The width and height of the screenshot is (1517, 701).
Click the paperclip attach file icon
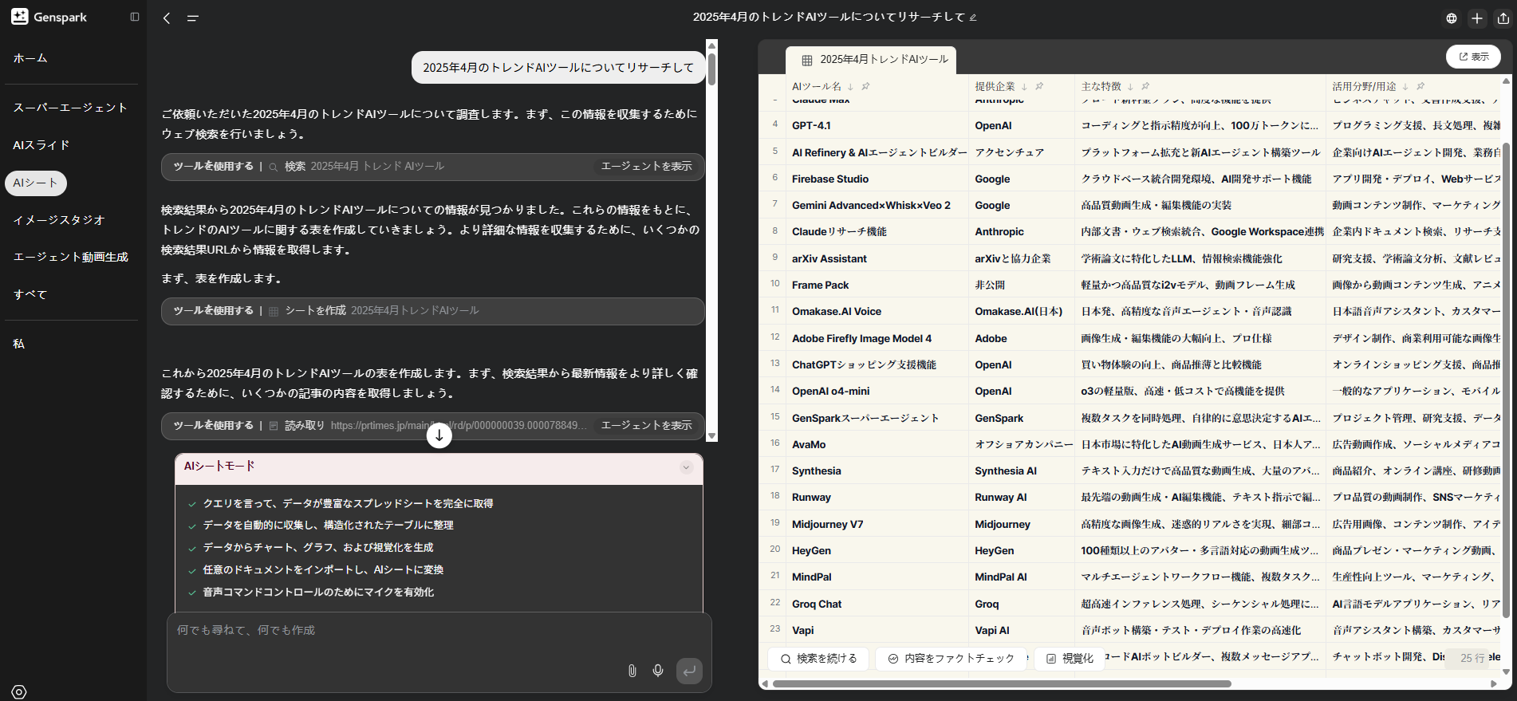(x=632, y=671)
